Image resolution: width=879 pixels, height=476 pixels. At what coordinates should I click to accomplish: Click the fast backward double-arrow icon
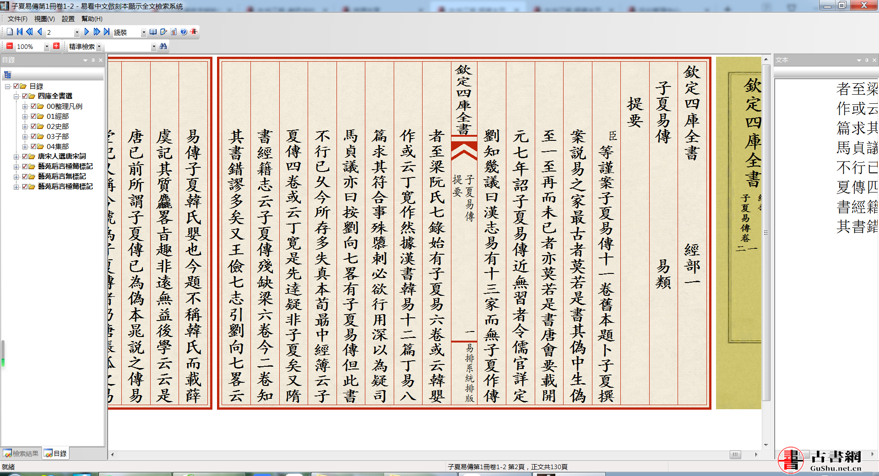click(x=29, y=32)
